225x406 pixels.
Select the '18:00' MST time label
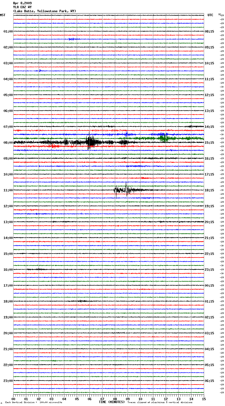coord(8,301)
